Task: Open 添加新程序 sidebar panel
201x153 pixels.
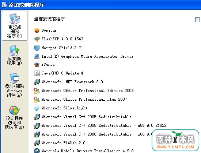Action: click(x=14, y=55)
